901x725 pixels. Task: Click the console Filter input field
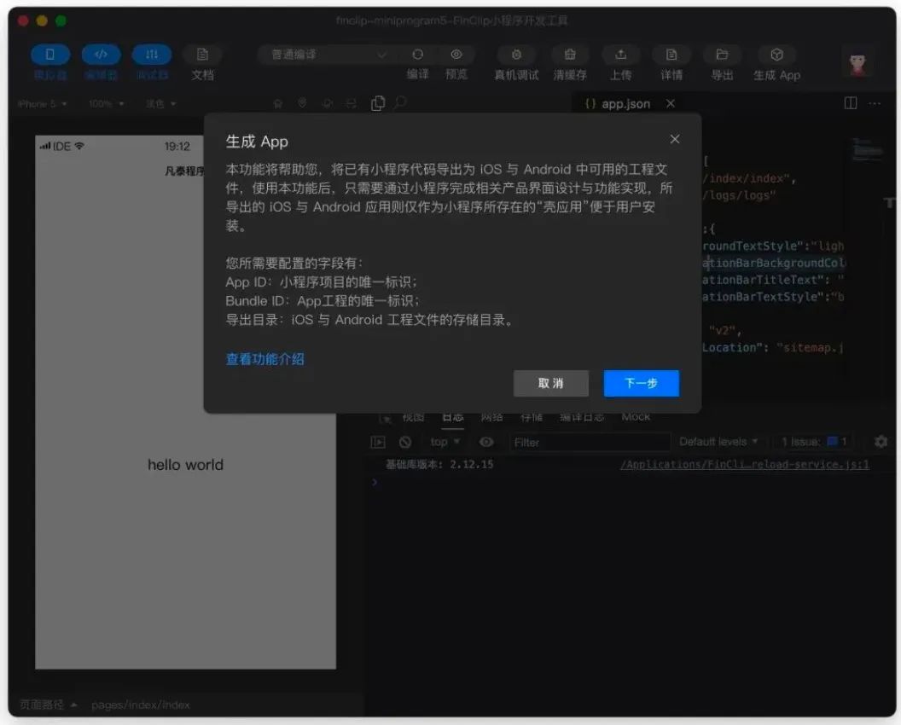coord(590,443)
